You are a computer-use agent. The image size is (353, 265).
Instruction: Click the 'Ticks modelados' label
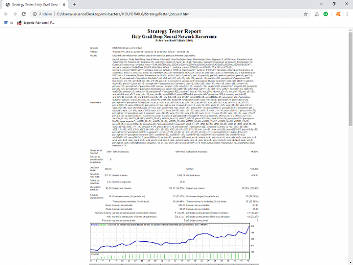point(120,152)
